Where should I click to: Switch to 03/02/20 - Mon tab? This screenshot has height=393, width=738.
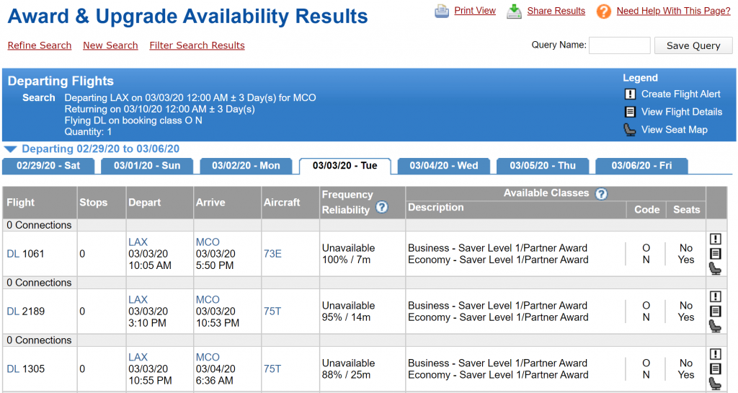click(x=246, y=166)
